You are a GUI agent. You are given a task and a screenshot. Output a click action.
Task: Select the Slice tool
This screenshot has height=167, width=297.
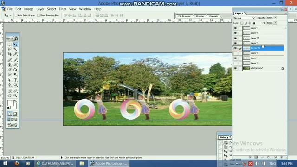15,54
